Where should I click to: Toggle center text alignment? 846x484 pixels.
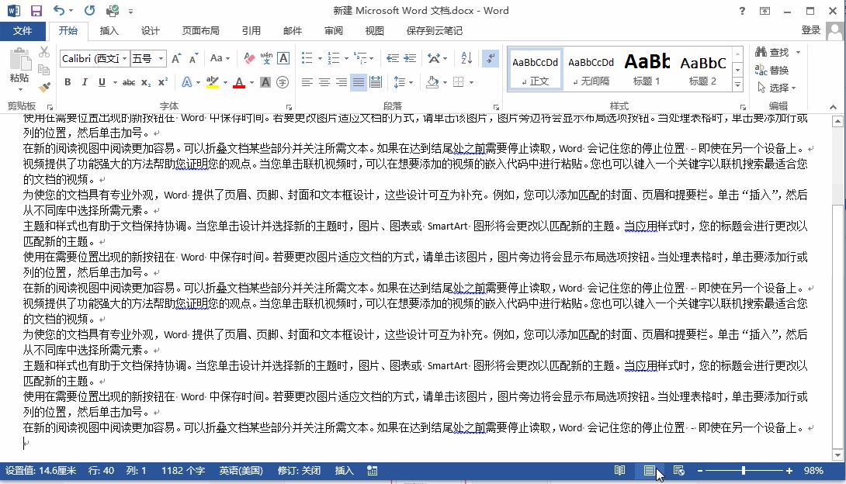coord(324,81)
